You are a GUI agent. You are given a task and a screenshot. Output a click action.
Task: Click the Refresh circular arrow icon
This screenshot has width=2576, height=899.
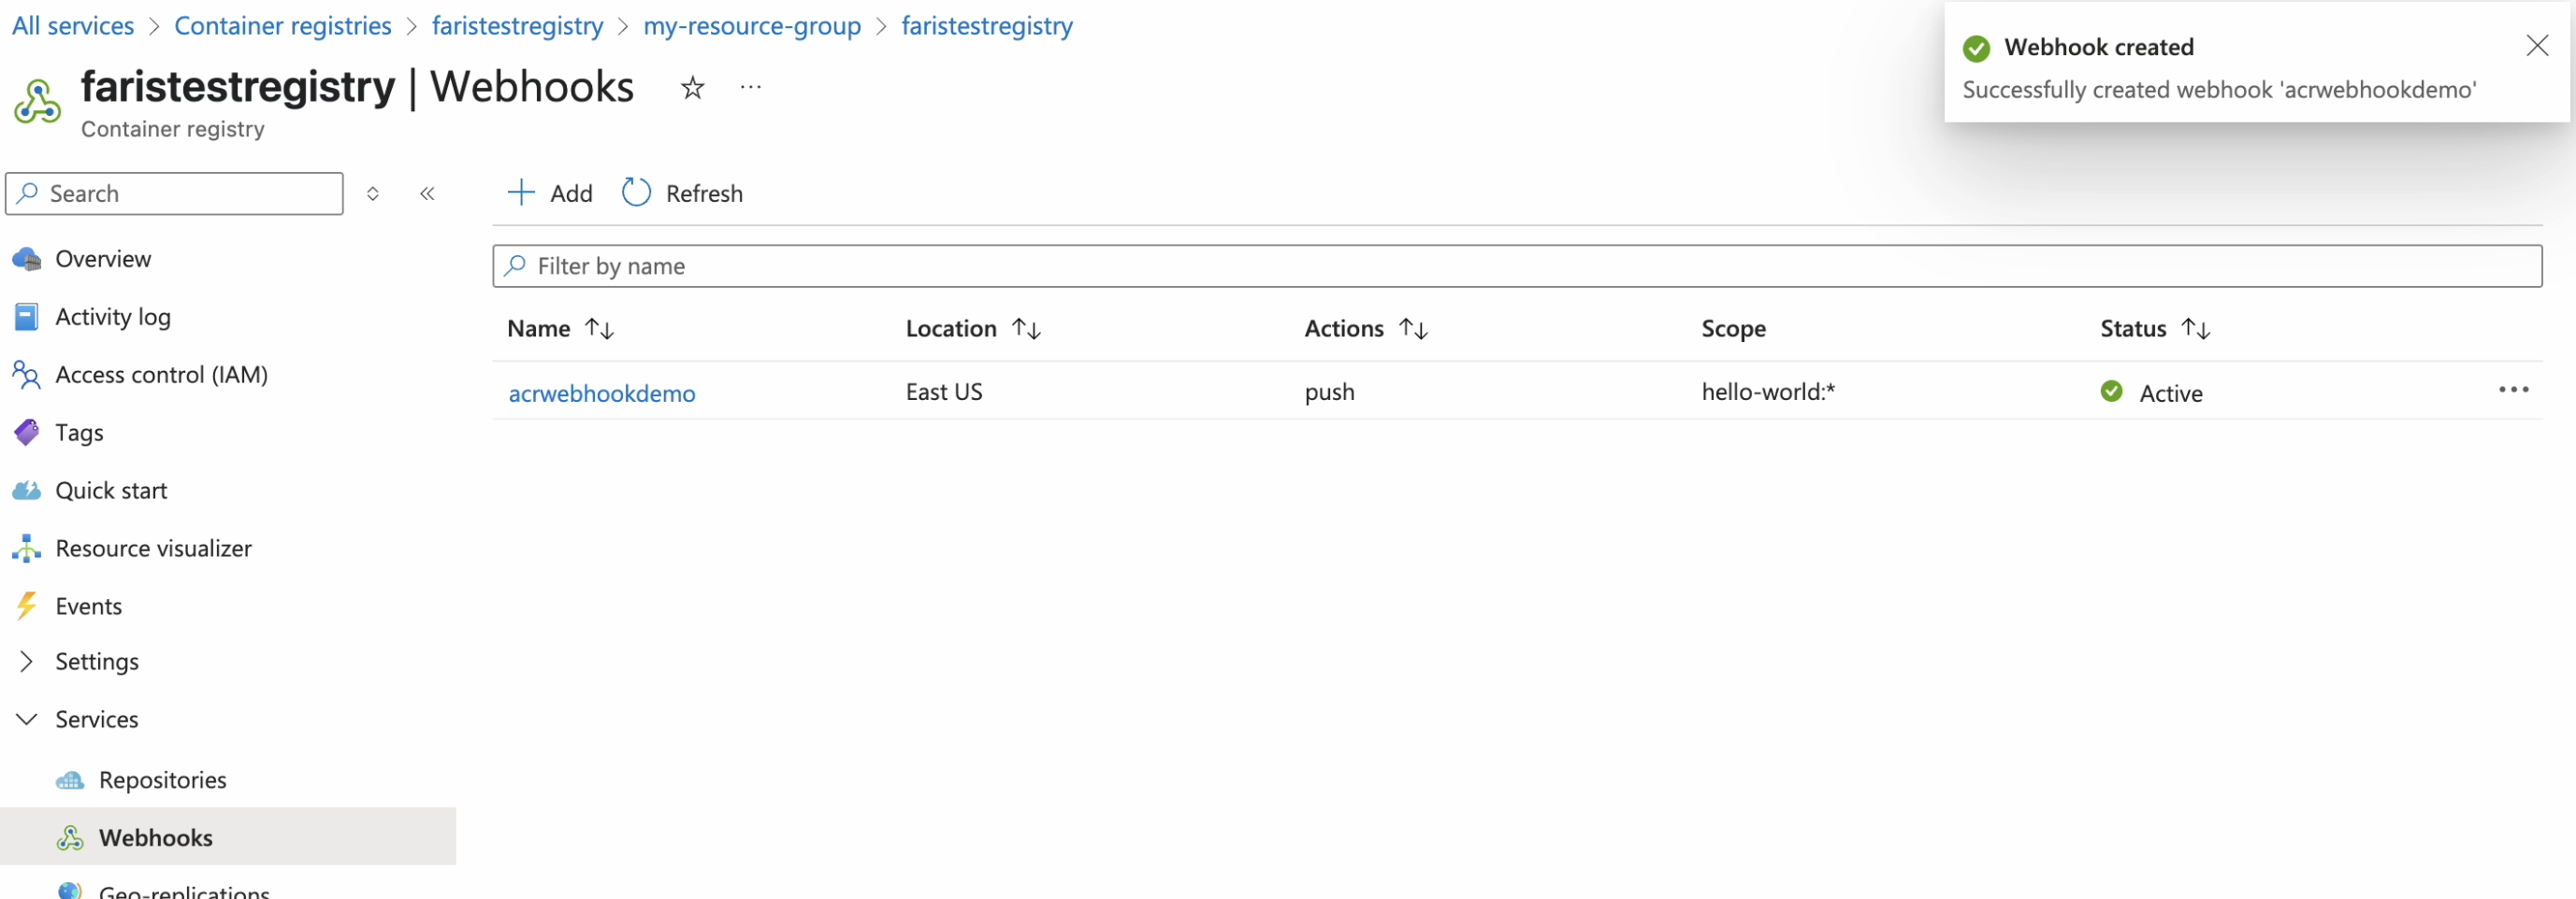[x=636, y=193]
